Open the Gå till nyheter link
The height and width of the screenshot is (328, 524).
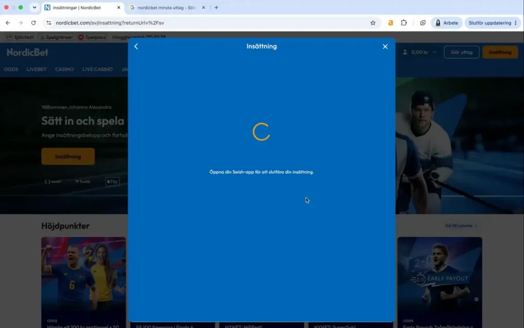click(x=461, y=226)
